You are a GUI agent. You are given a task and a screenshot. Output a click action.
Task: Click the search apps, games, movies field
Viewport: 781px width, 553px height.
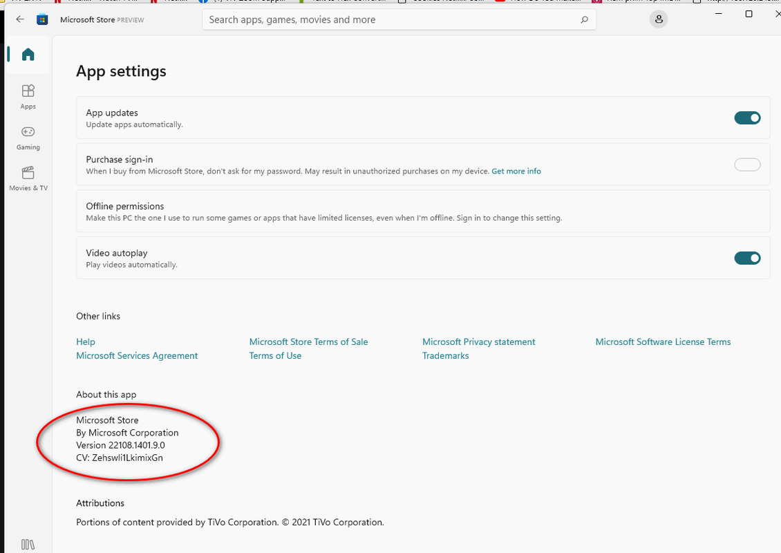399,20
